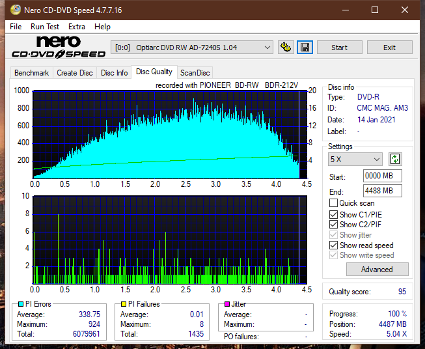The width and height of the screenshot is (425, 349).
Task: Click the disc ID CMC MAG. AM3
Action: point(382,108)
